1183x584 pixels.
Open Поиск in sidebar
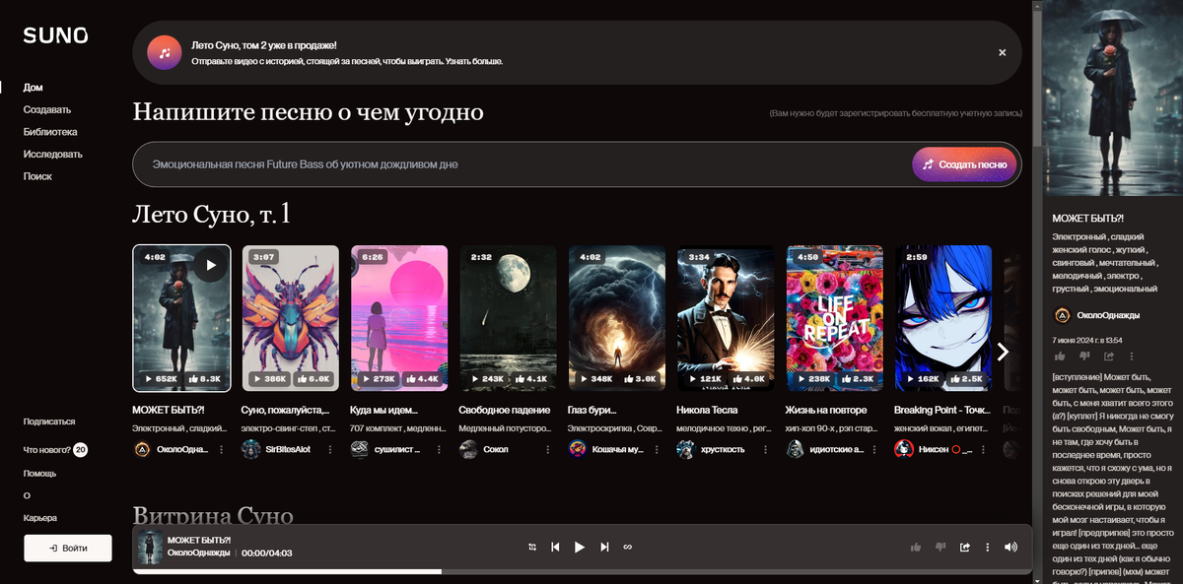tap(37, 176)
